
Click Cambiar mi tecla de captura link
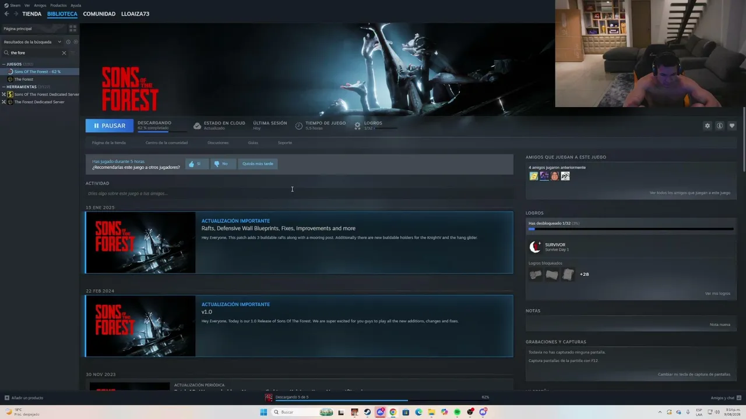click(x=694, y=374)
